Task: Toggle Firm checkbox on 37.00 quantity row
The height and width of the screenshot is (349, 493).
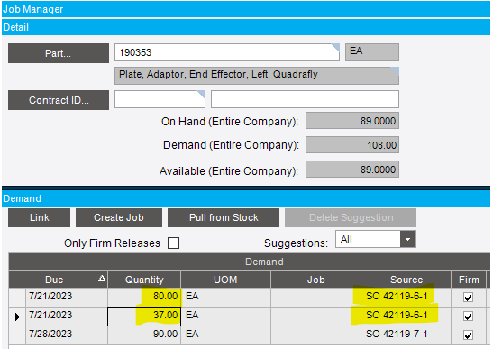Action: point(468,316)
